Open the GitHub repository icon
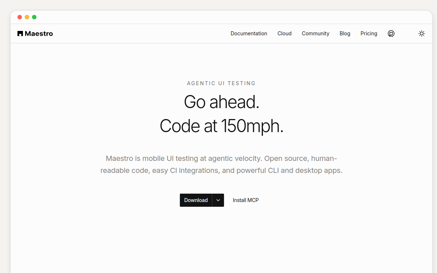The height and width of the screenshot is (273, 437). [x=391, y=33]
